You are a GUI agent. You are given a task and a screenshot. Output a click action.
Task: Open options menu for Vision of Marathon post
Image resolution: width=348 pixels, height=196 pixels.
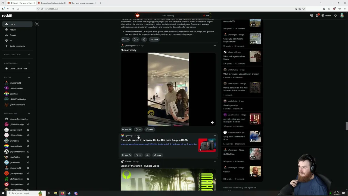[215, 161]
